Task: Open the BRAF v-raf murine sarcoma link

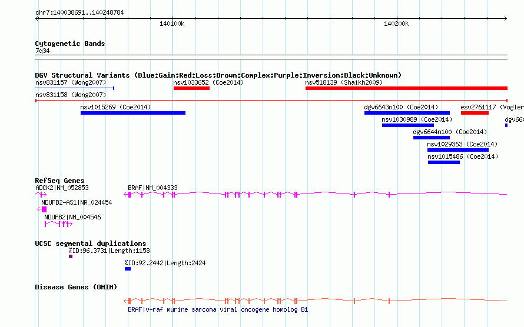Action: tap(218, 309)
